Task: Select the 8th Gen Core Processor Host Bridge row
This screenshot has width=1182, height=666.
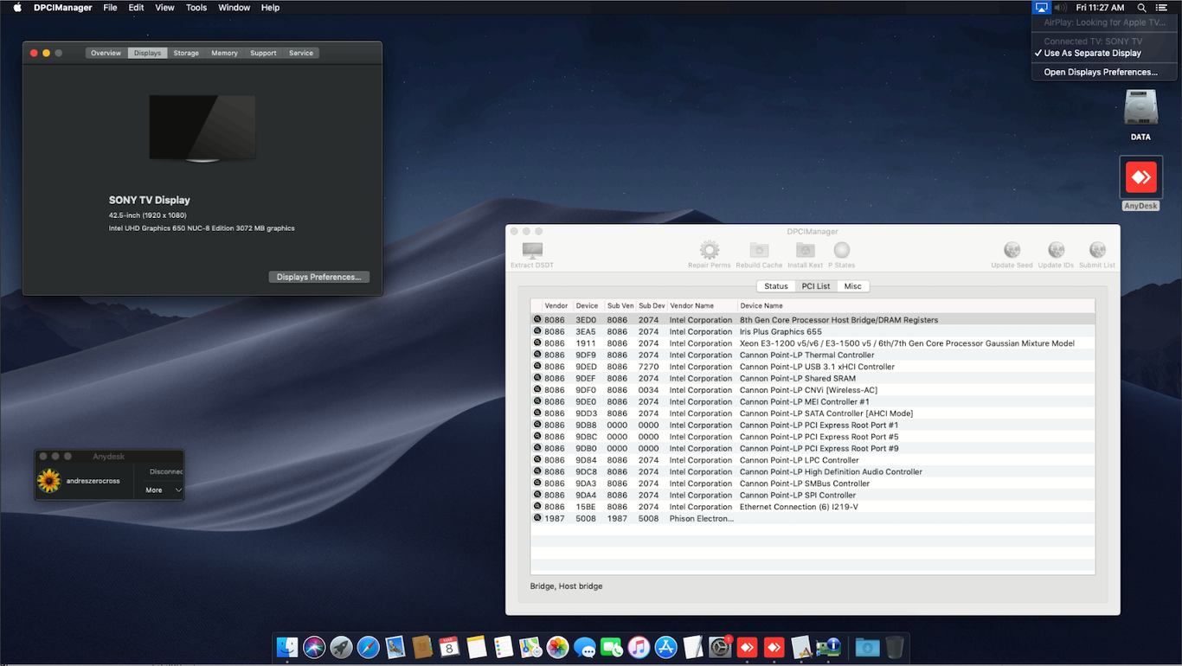Action: click(x=813, y=320)
